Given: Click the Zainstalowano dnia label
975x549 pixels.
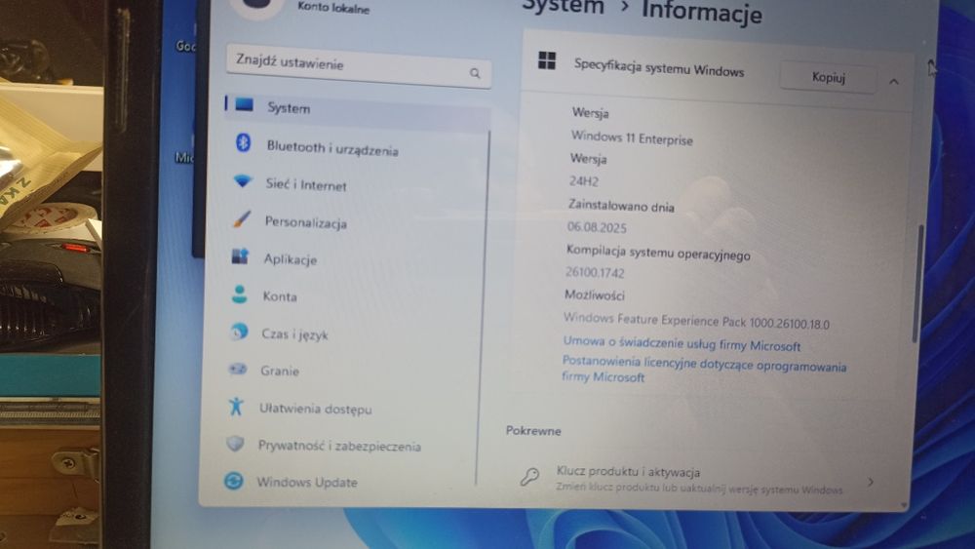Looking at the screenshot, I should click(x=621, y=205).
